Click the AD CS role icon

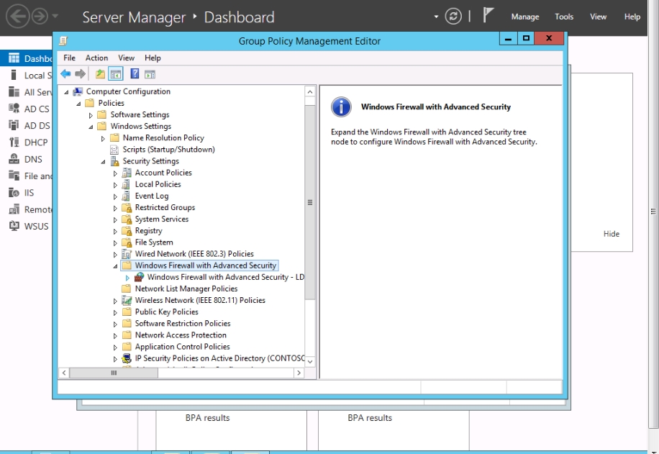tap(14, 109)
